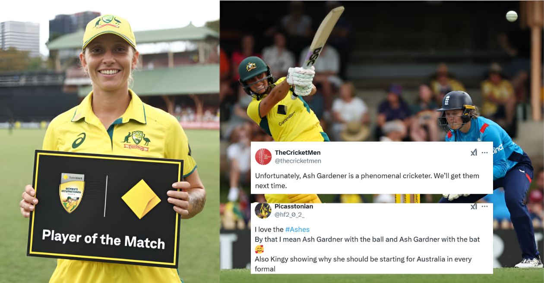This screenshot has height=283, width=544.
Task: Open the #Ashes hashtag link
Action: point(297,230)
